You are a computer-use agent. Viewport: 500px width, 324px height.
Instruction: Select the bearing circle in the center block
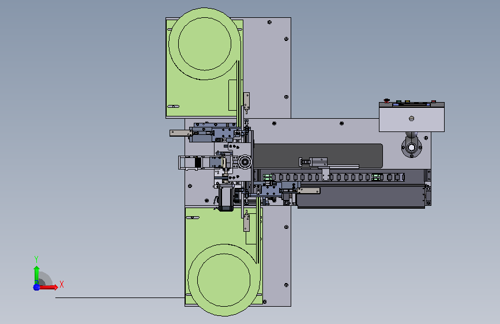click(245, 162)
